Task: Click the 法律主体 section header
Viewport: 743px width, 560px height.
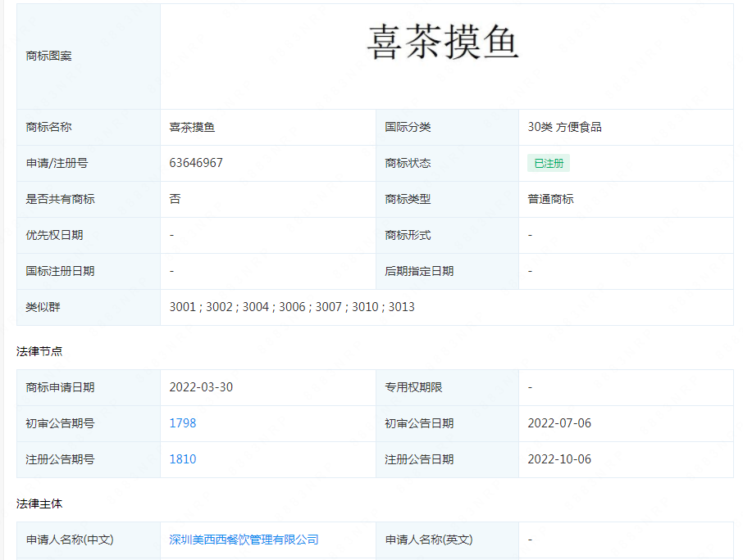Action: coord(39,503)
